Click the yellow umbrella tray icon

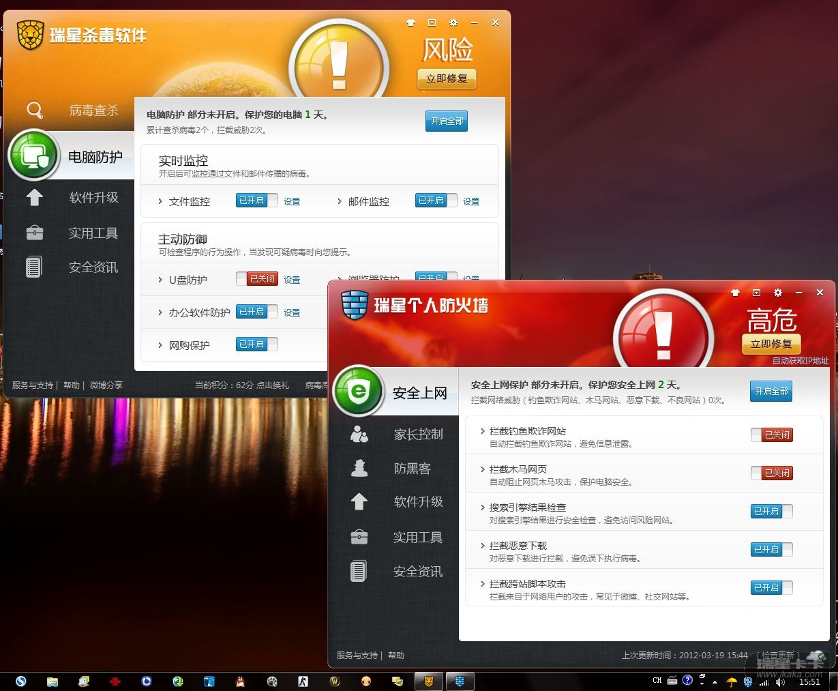(732, 681)
